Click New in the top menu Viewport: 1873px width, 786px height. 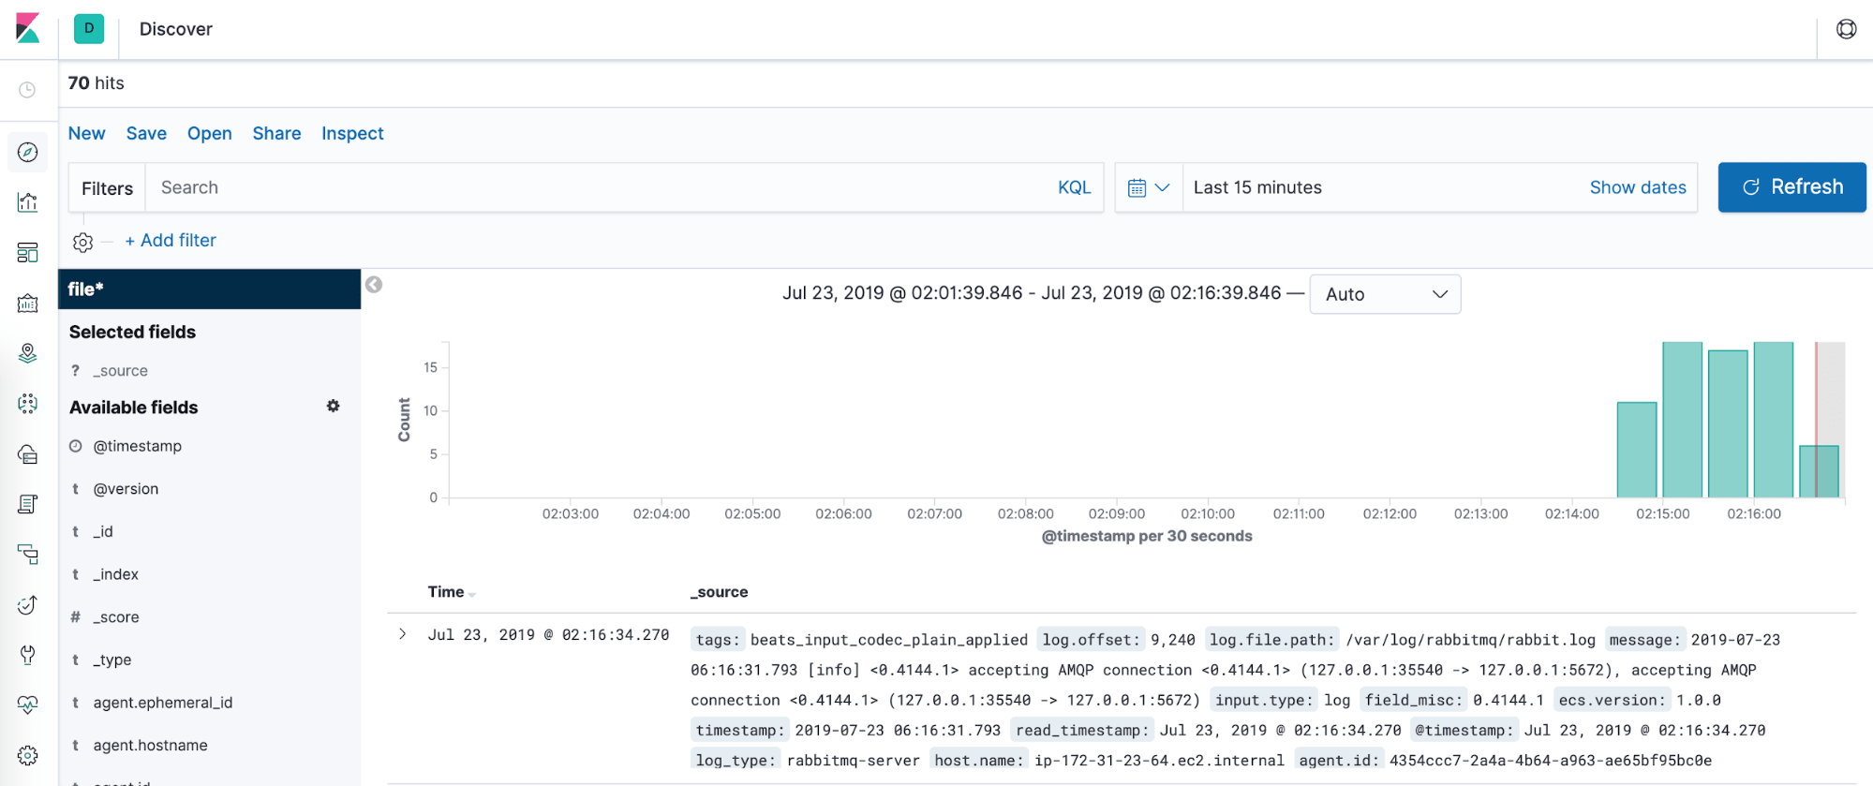87,133
